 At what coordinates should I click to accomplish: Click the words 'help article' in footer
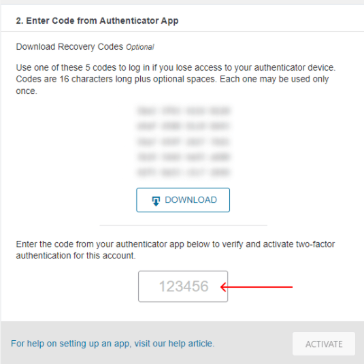(x=191, y=344)
